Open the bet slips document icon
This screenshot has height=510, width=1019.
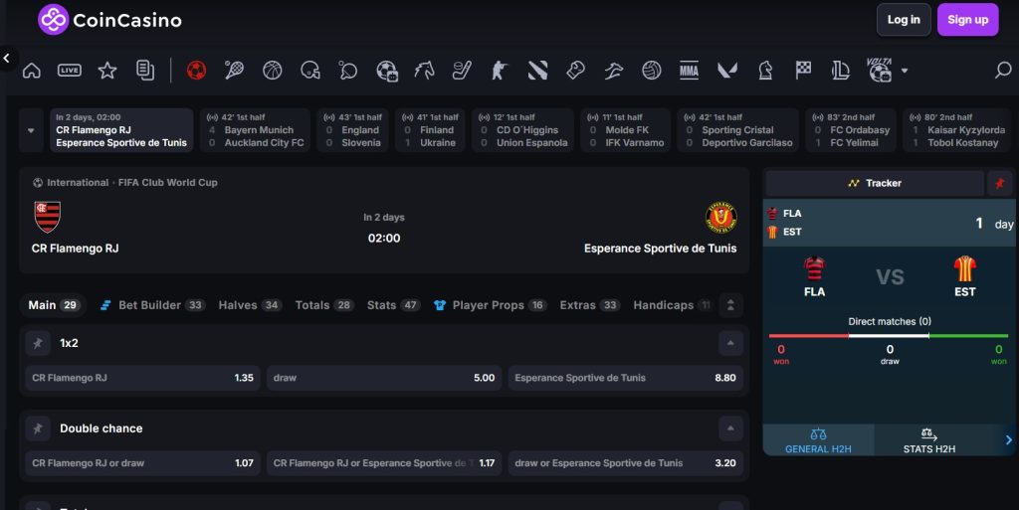pos(145,70)
